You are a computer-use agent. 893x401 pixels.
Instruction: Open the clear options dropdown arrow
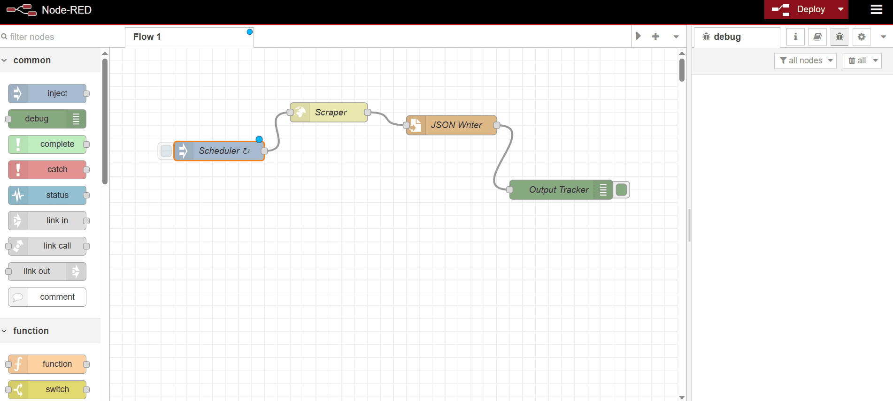tap(876, 61)
